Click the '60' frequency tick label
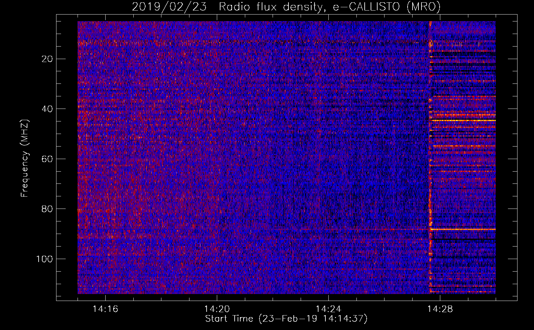Screen dimensions: 534x330 coord(47,159)
